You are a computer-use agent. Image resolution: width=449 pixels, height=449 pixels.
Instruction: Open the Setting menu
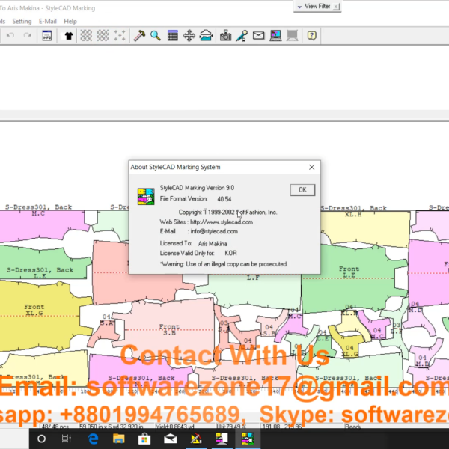[x=22, y=22]
